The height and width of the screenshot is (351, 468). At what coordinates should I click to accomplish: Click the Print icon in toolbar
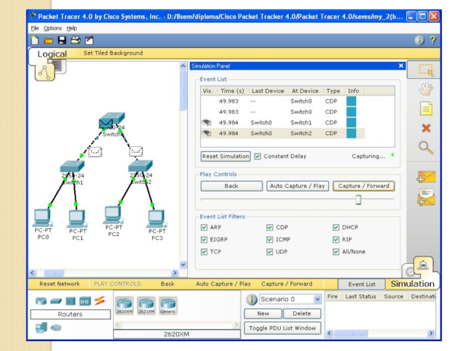coord(75,40)
